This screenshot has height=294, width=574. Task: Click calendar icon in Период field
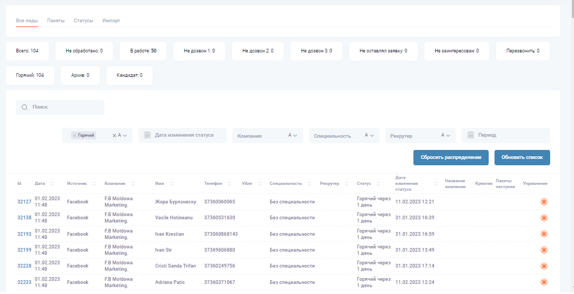pos(470,136)
